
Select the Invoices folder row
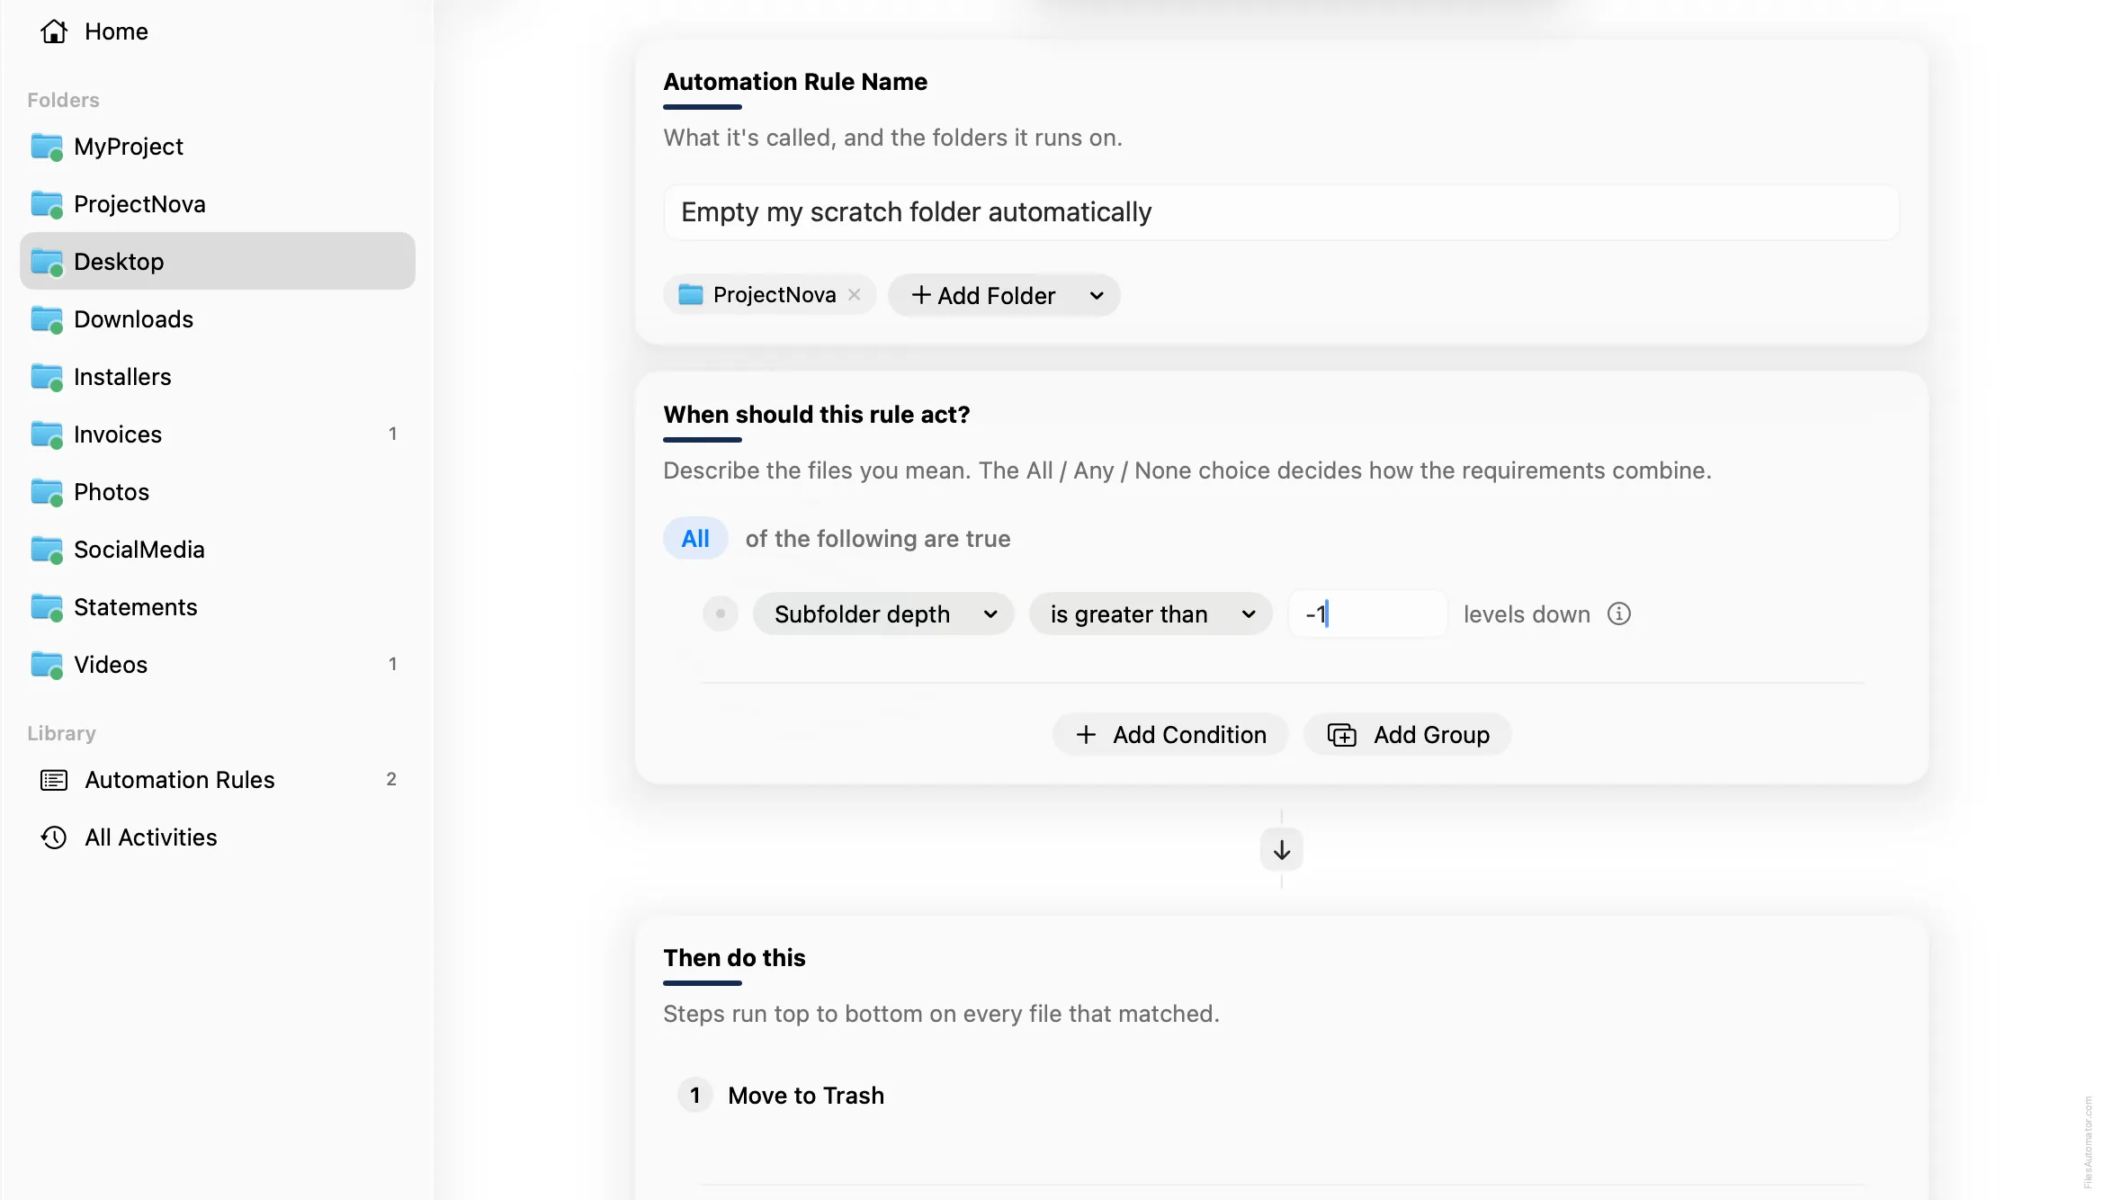[218, 434]
